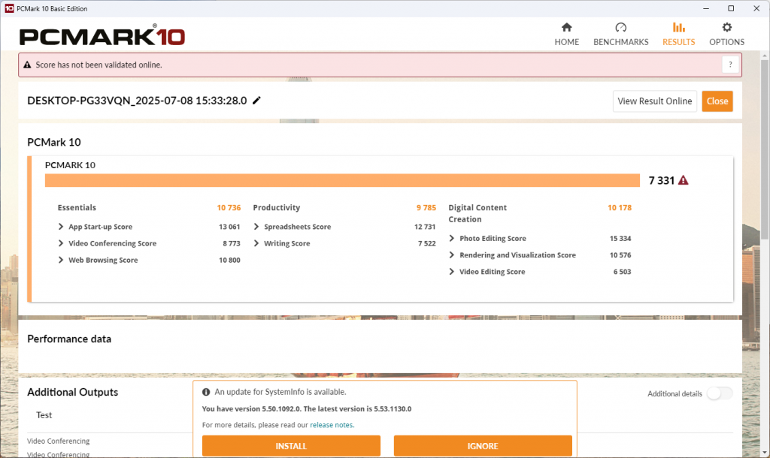Open Options gear icon
Viewport: 770px width, 458px height.
[x=726, y=28]
